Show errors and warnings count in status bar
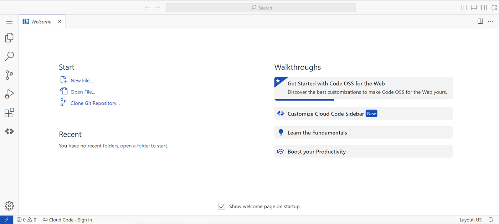This screenshot has width=499, height=224. coord(26,220)
